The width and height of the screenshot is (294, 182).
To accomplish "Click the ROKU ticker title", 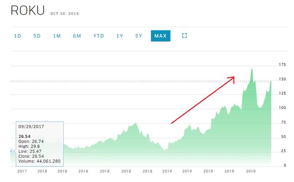I will (x=28, y=10).
